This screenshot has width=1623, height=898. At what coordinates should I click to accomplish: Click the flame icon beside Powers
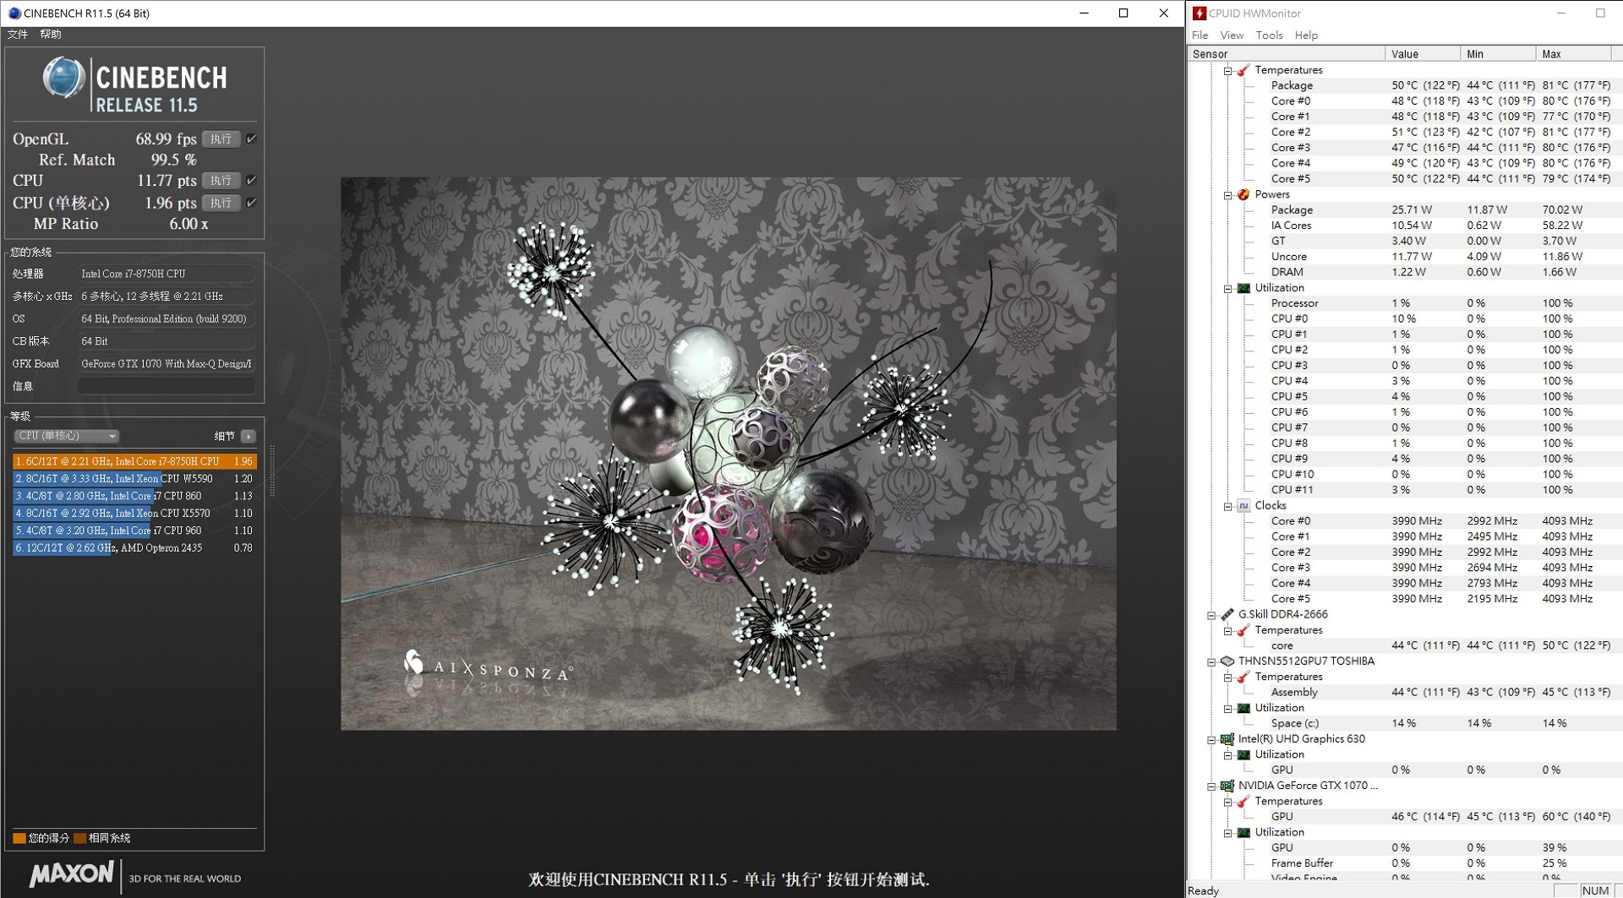coord(1243,194)
